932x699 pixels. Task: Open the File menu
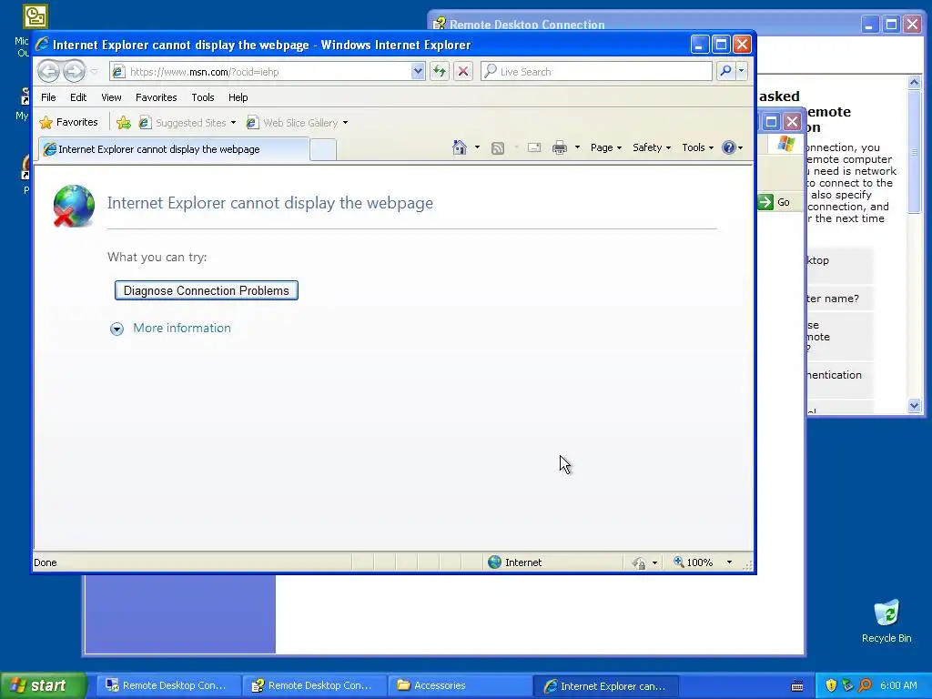click(48, 97)
